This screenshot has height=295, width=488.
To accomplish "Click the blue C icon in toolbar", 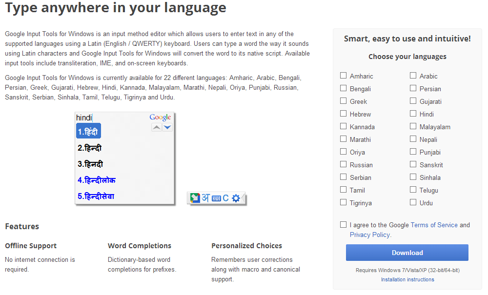I will [225, 198].
